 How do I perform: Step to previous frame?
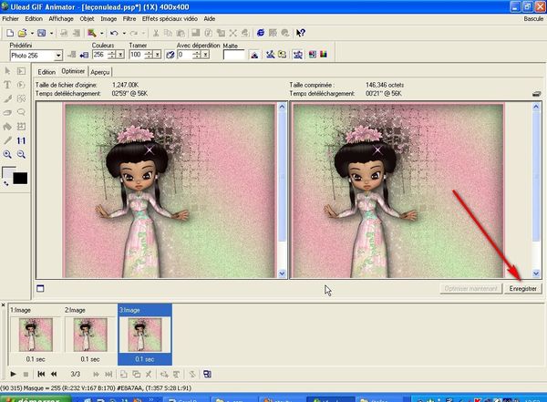(54, 374)
